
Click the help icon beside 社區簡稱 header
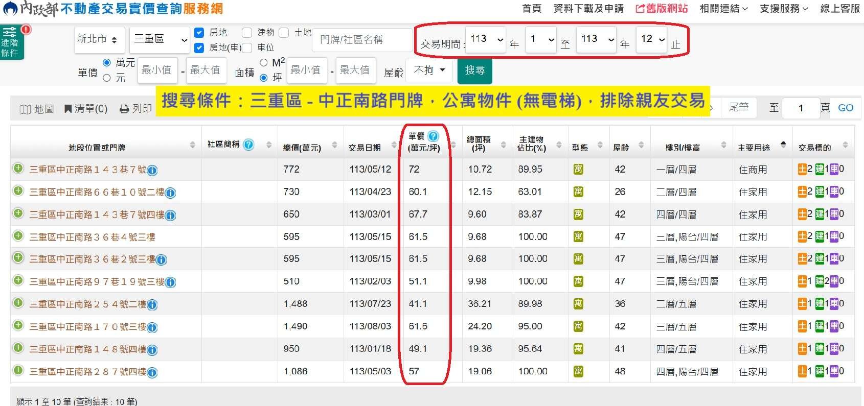[248, 145]
